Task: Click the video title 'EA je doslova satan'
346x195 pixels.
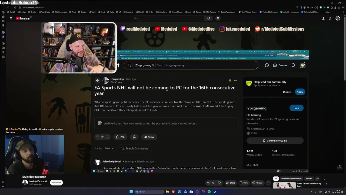Action: click(x=34, y=177)
